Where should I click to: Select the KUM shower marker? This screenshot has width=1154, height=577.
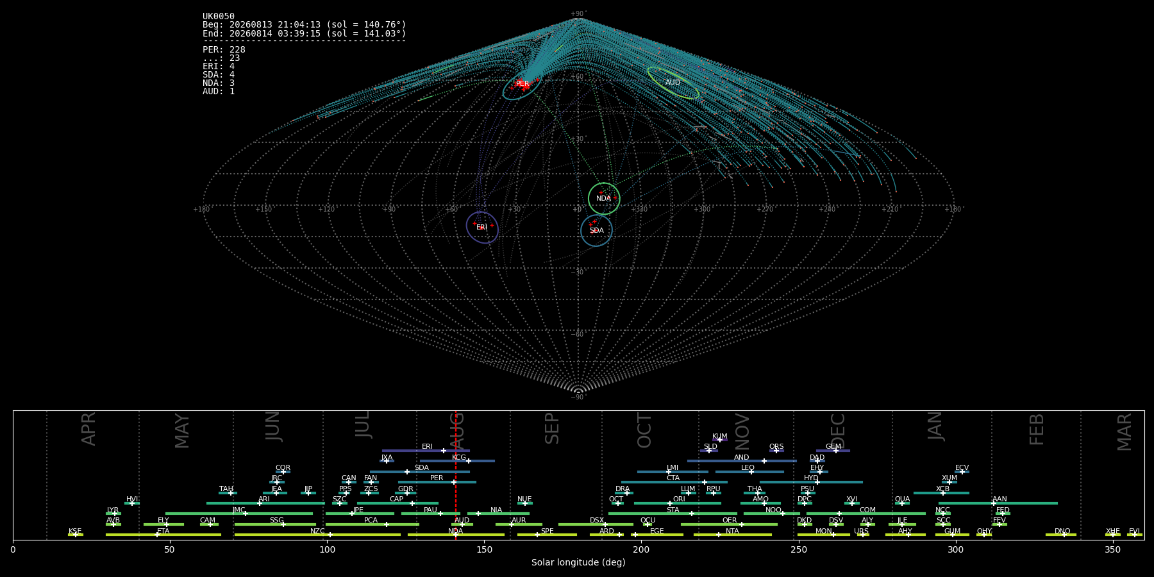719,440
